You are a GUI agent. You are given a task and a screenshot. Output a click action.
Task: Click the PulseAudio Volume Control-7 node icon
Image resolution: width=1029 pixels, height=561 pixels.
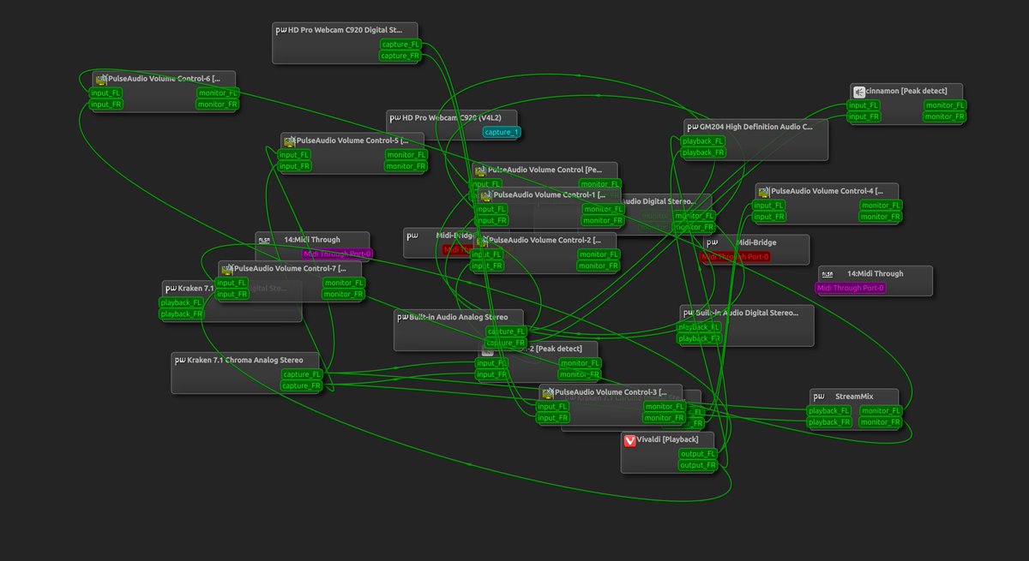(227, 269)
